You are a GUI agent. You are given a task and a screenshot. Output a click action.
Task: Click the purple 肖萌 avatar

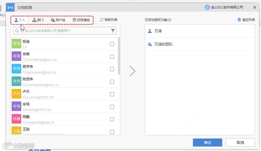17,56
